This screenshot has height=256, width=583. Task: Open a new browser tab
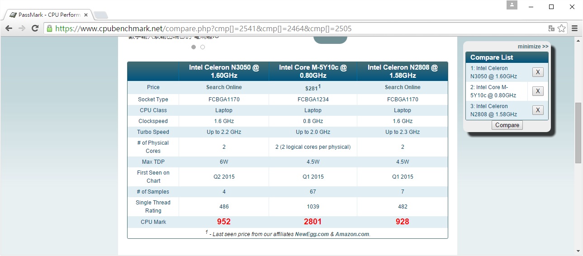coord(100,15)
